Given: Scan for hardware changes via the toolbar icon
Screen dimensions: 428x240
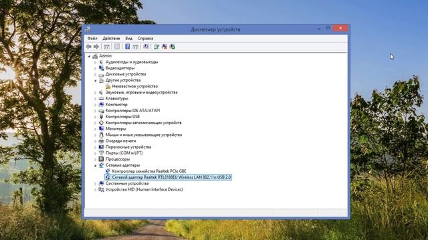Looking at the screenshot, I should click(x=146, y=47).
